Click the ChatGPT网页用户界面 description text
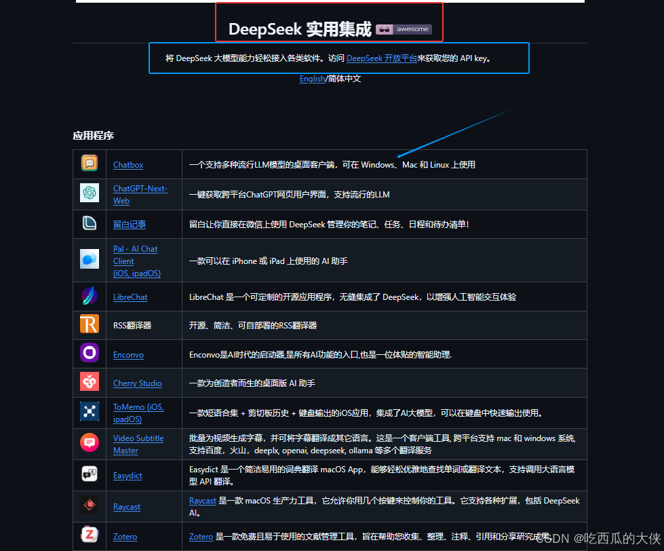Image resolution: width=664 pixels, height=551 pixels. tap(289, 194)
